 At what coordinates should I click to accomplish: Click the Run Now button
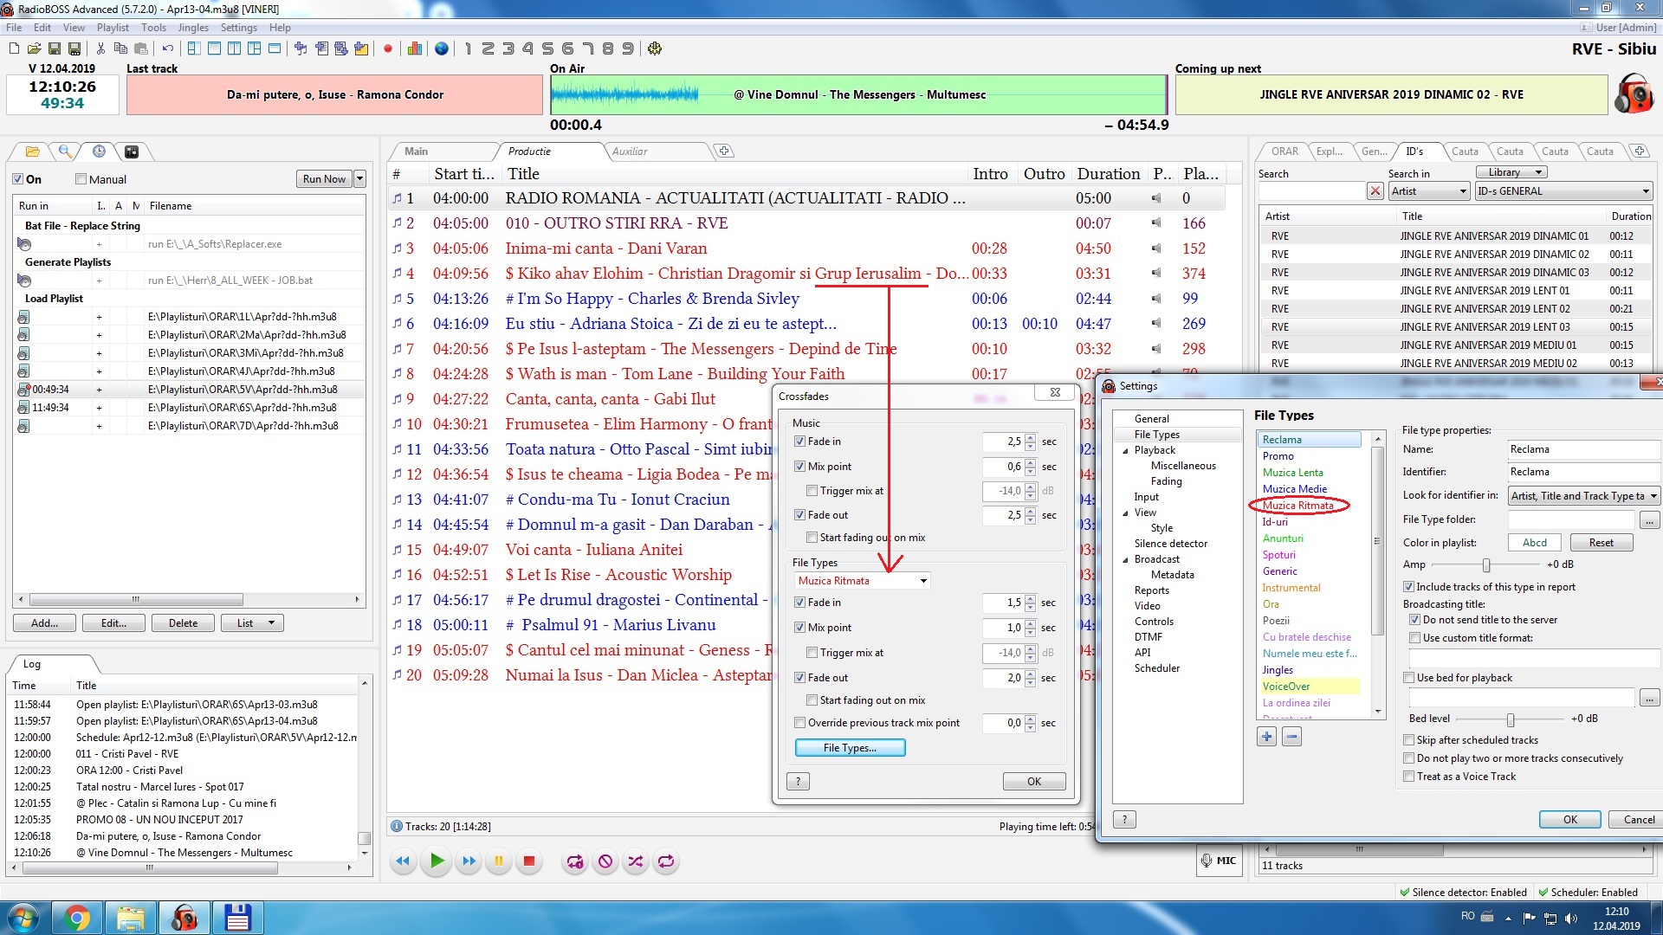324,179
